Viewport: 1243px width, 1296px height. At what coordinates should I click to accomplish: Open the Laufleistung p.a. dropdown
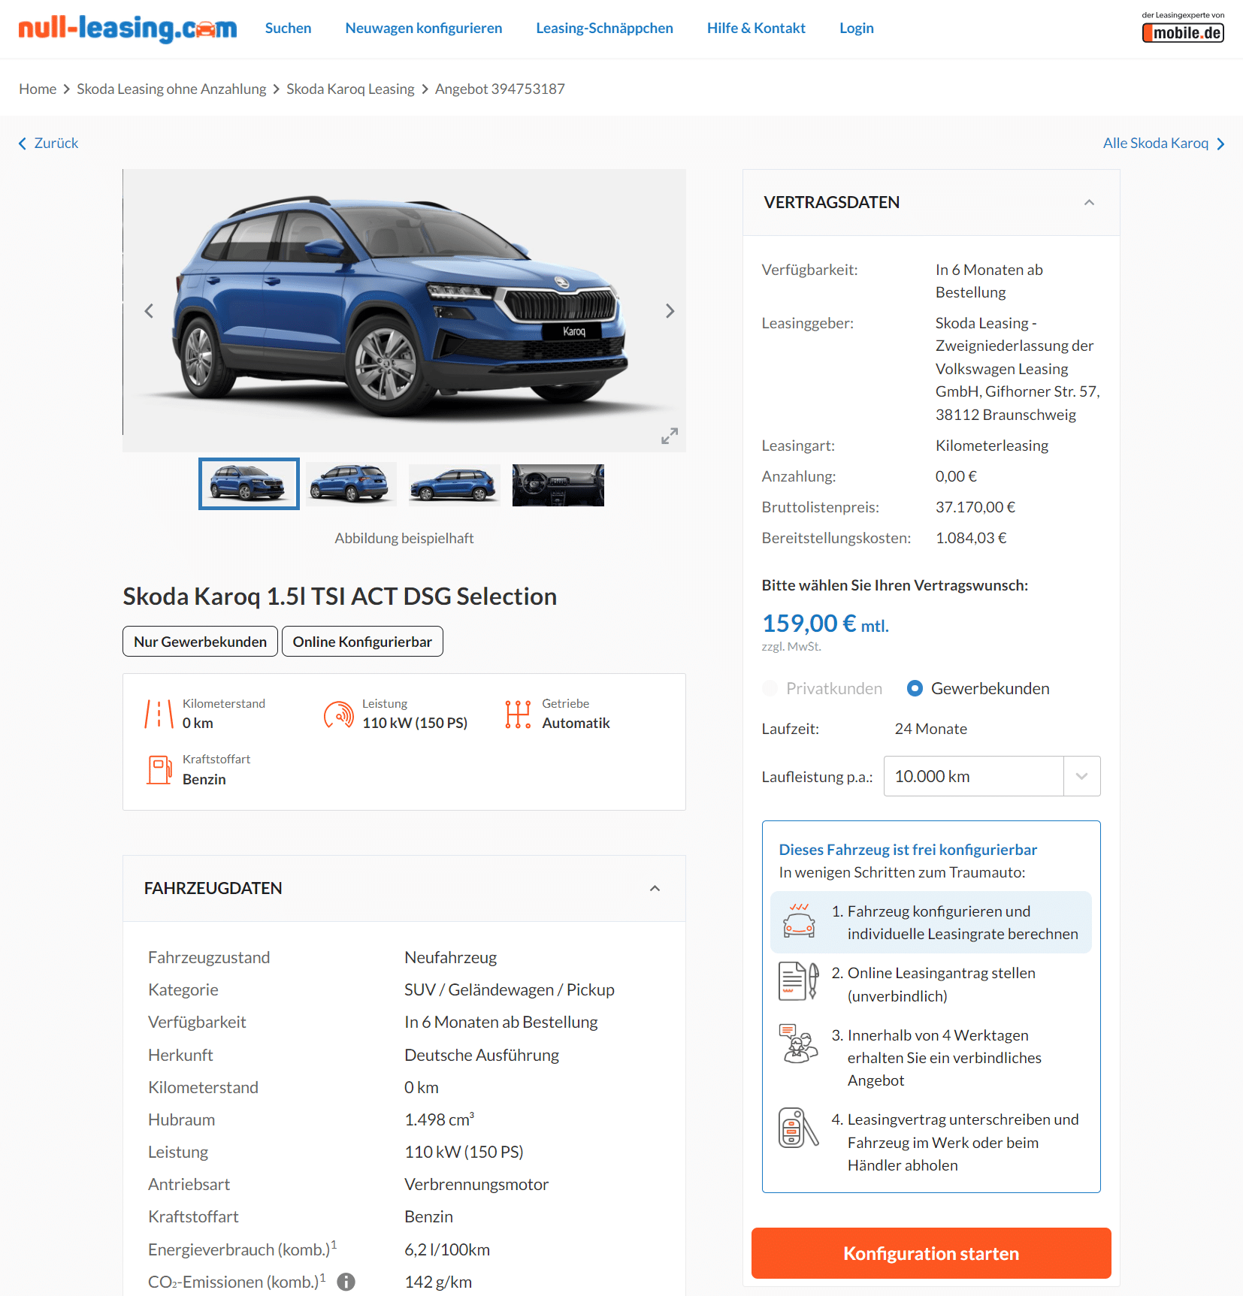click(992, 776)
